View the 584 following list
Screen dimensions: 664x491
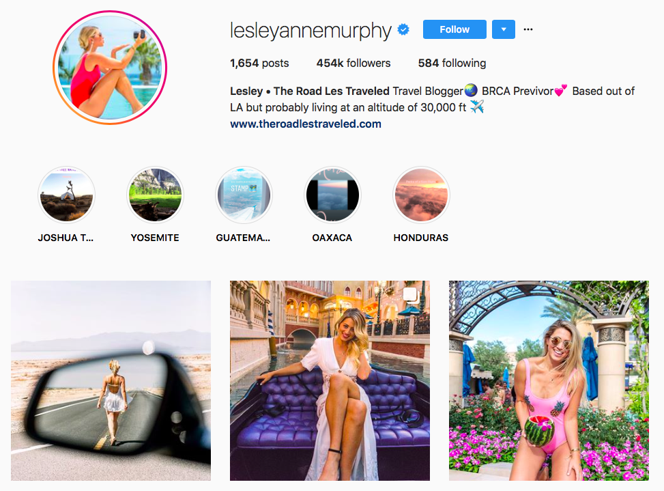coord(452,63)
